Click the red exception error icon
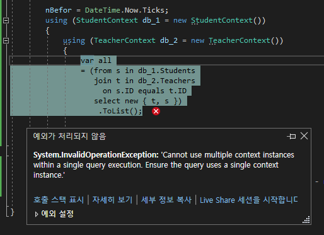 coord(156,112)
